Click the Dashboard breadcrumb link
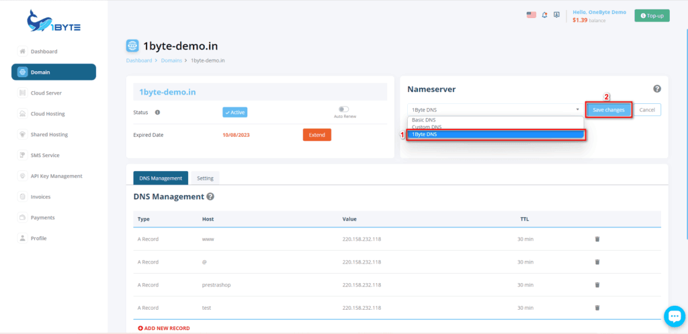This screenshot has height=334, width=688. [139, 60]
